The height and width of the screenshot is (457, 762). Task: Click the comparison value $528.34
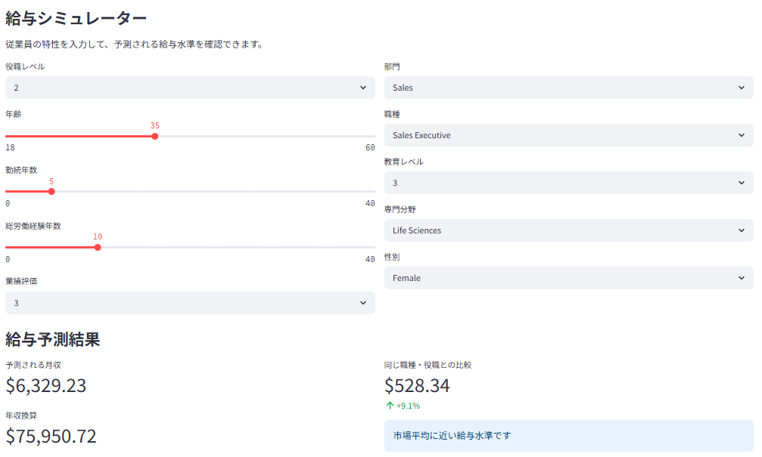coord(418,386)
